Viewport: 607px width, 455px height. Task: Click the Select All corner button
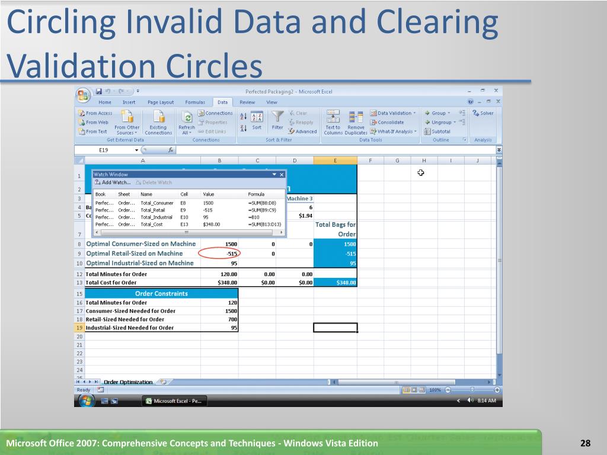79,160
